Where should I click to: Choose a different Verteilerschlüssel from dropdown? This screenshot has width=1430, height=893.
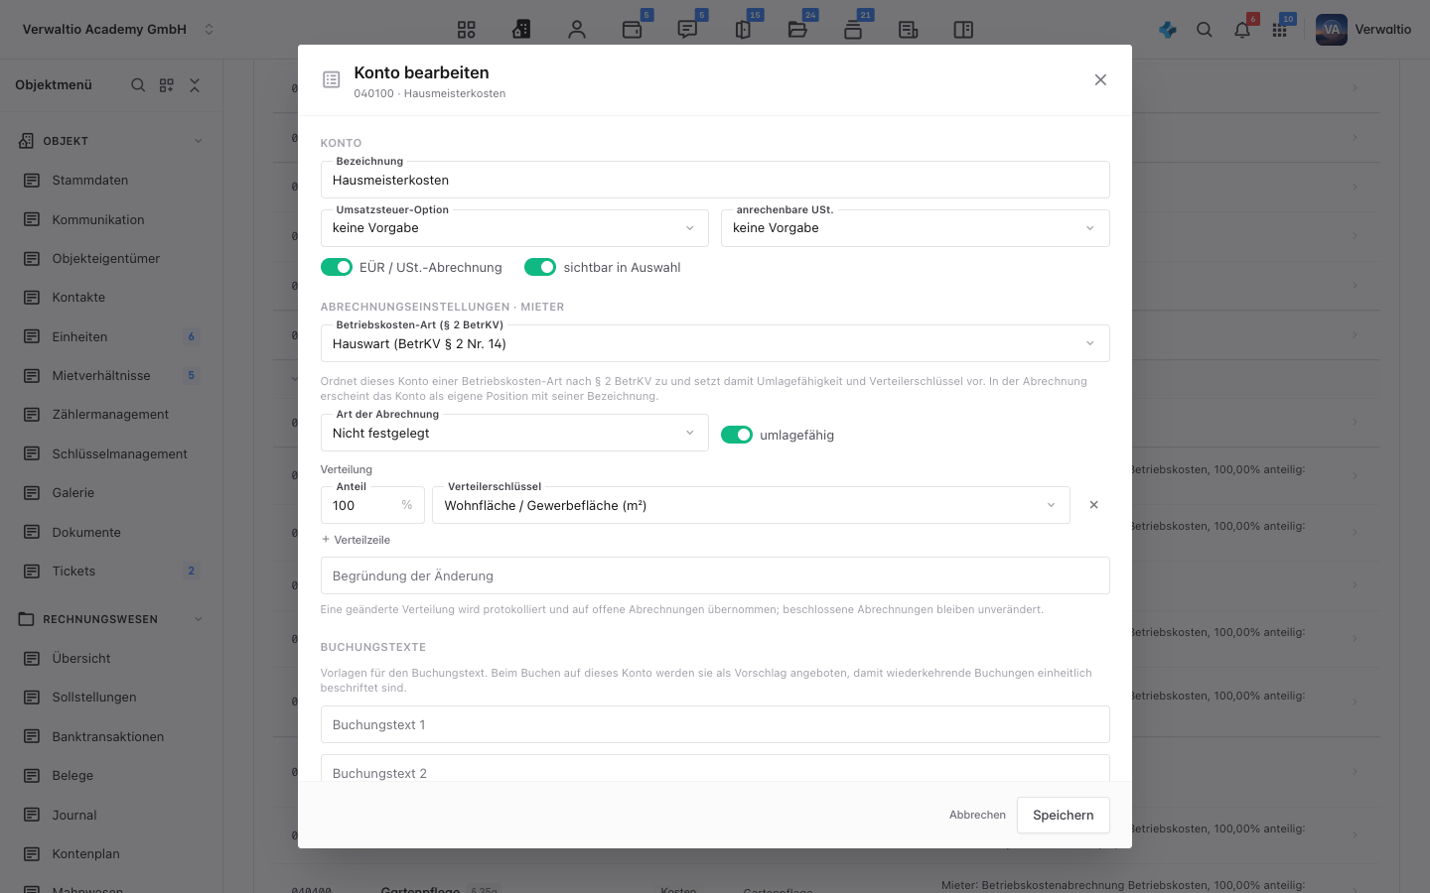[x=751, y=505]
